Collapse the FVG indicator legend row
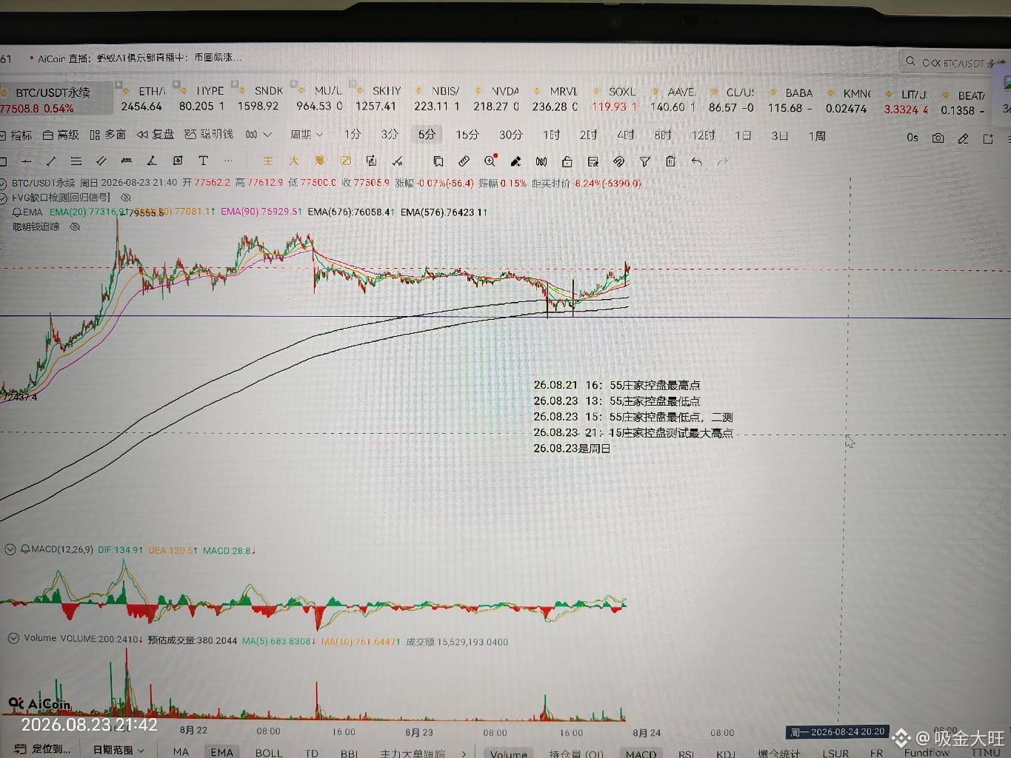The width and height of the screenshot is (1011, 758). tap(3, 198)
